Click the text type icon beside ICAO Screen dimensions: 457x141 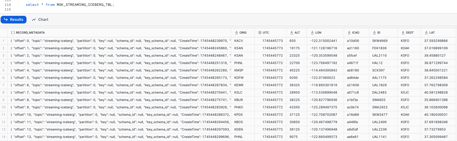click(x=349, y=33)
